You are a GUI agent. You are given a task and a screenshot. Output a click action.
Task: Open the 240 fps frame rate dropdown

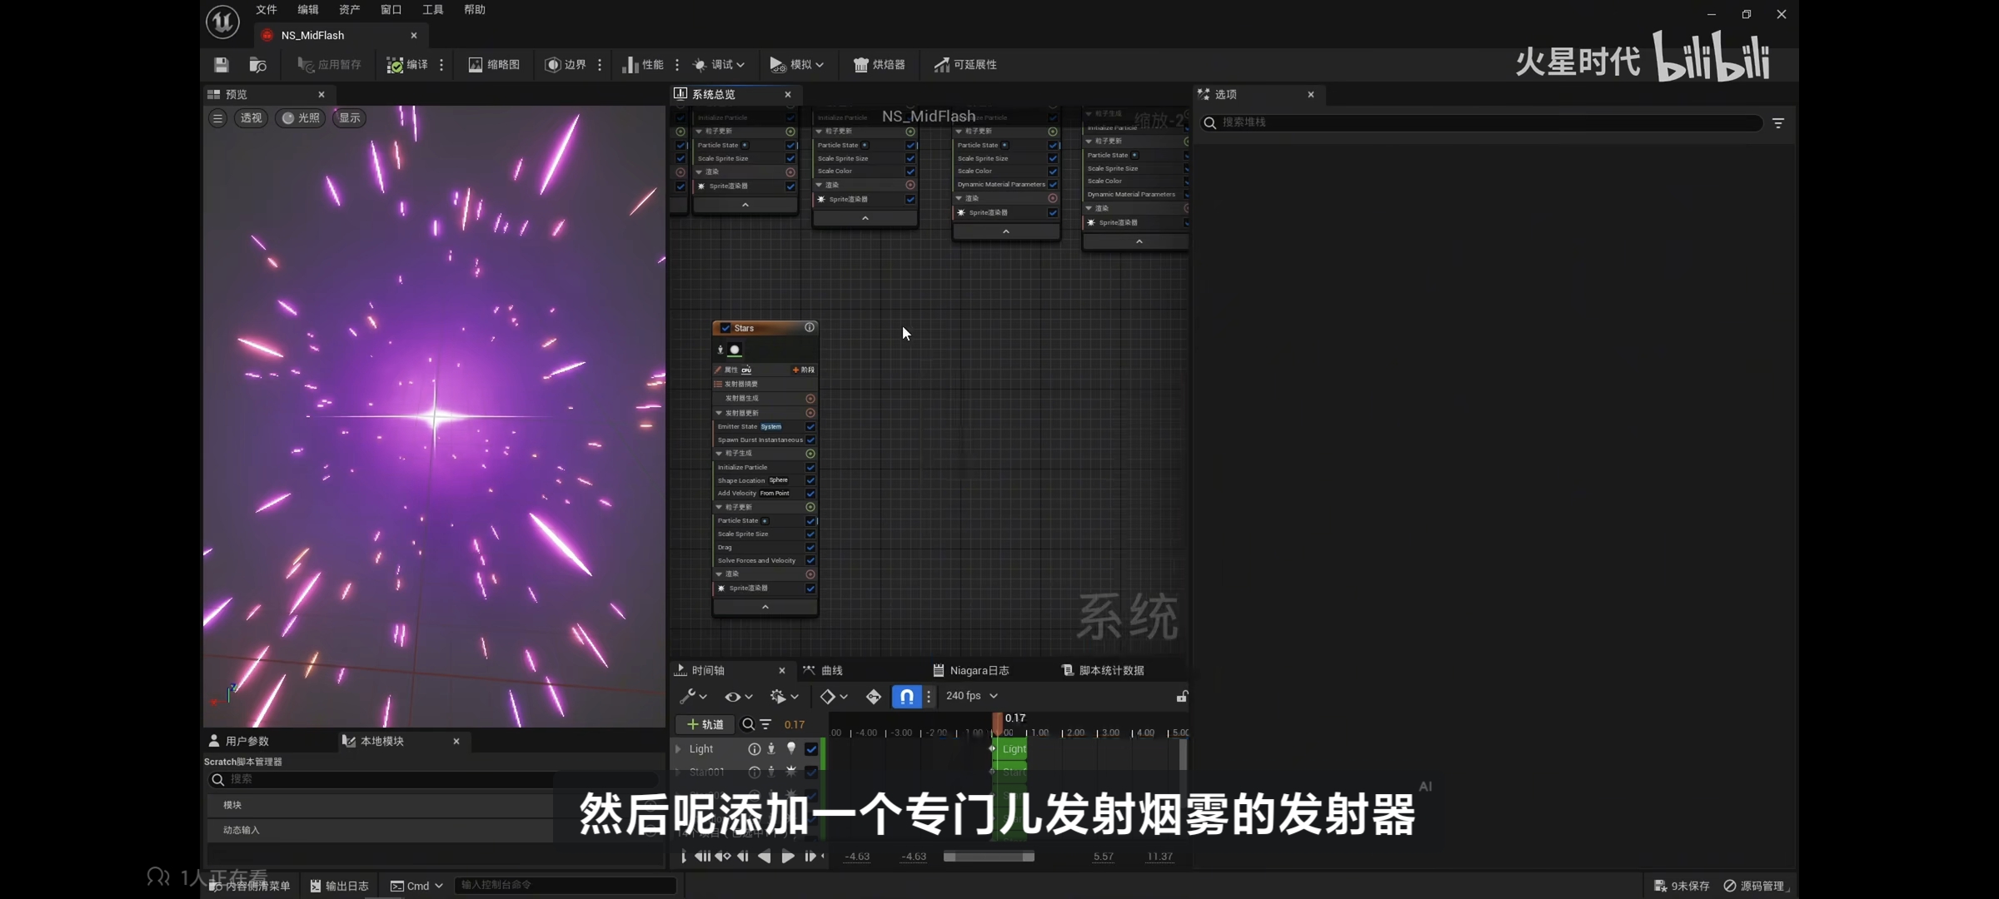pos(971,696)
